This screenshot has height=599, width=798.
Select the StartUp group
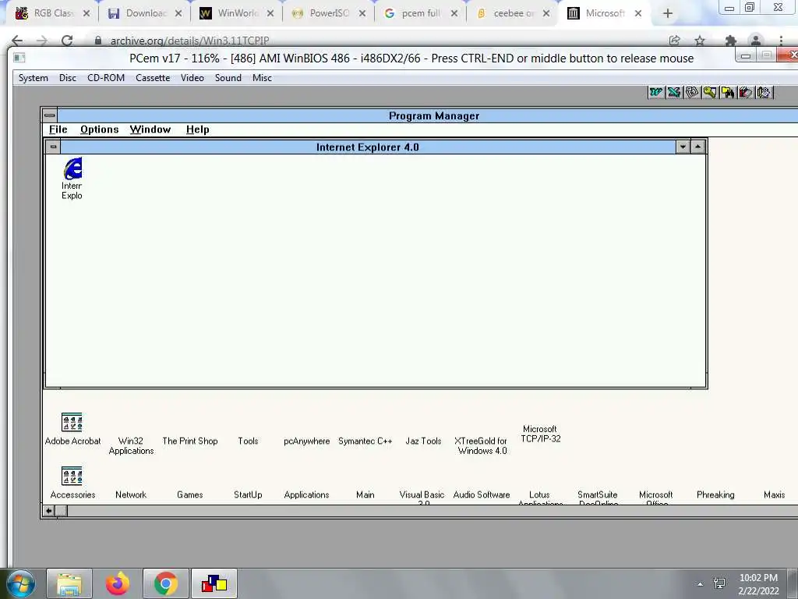[x=248, y=494]
